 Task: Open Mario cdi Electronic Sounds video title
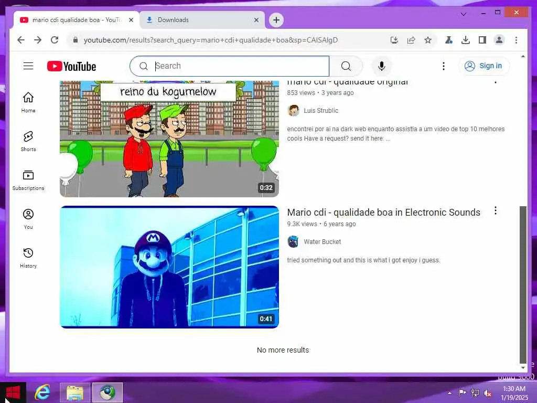383,213
